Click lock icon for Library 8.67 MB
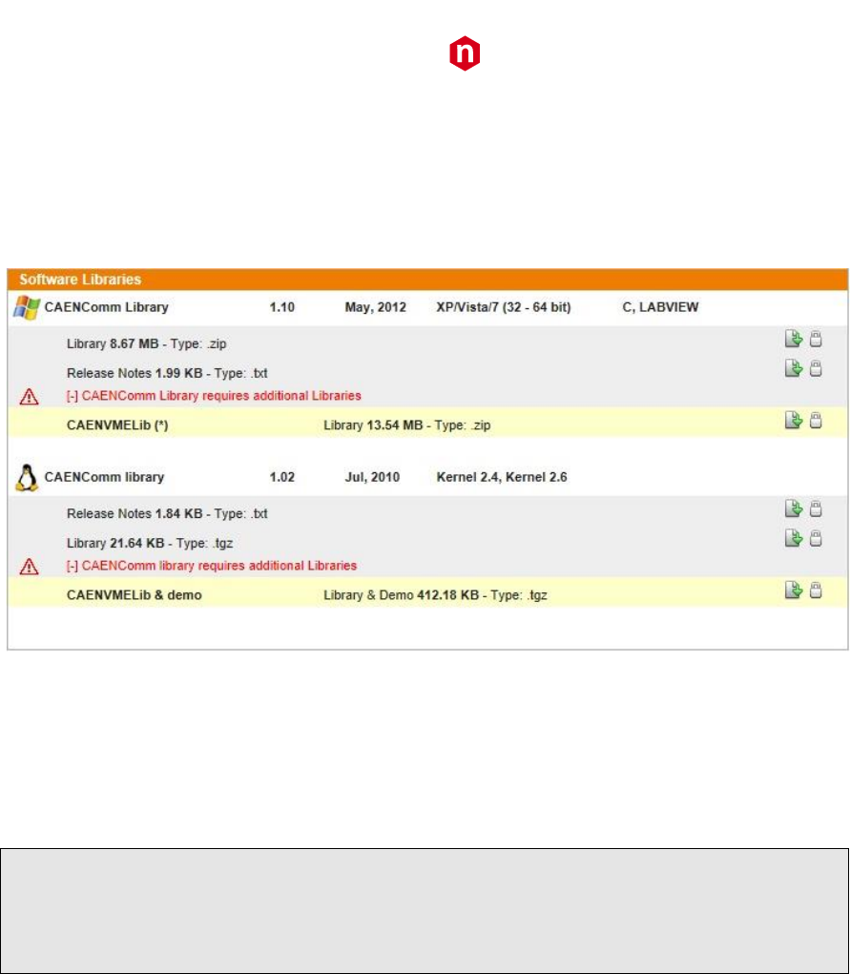The height and width of the screenshot is (974, 850). pyautogui.click(x=816, y=339)
